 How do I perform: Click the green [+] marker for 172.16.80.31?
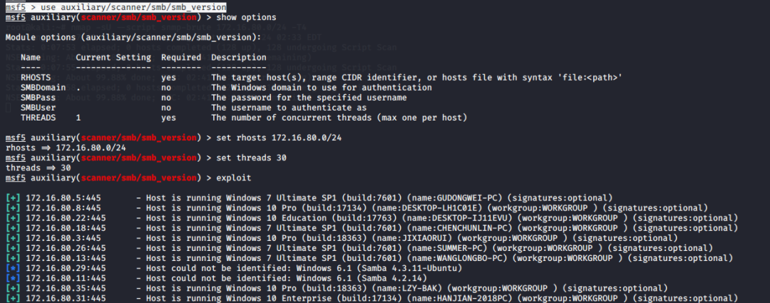click(x=14, y=298)
